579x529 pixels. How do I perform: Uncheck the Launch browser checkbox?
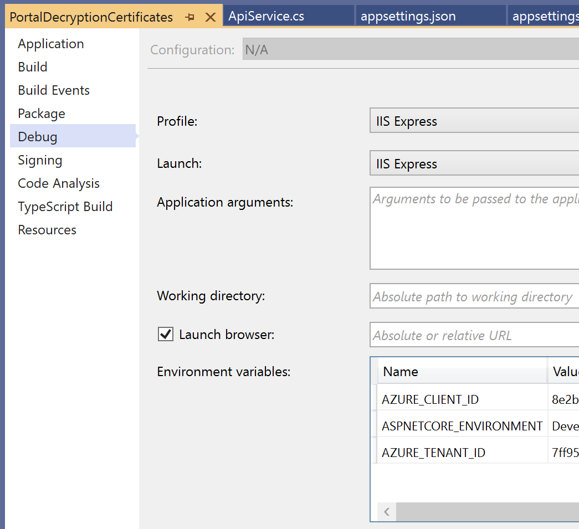[166, 335]
